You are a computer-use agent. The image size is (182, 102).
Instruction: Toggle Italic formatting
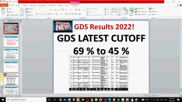pos(40,14)
